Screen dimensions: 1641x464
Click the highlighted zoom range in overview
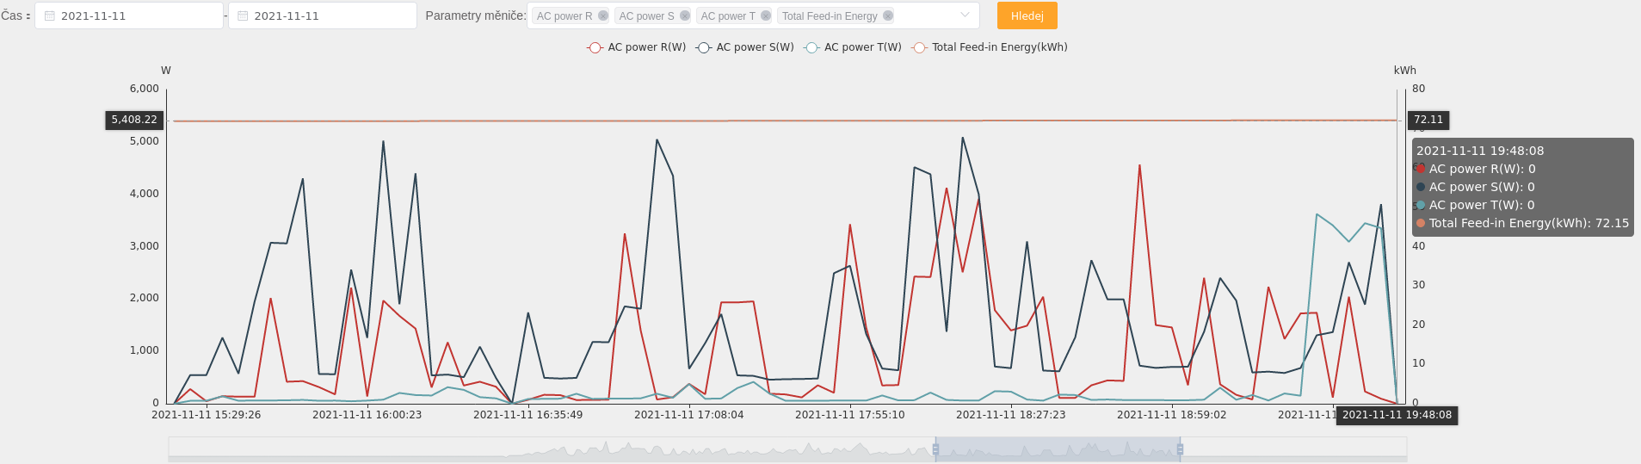coord(1058,449)
